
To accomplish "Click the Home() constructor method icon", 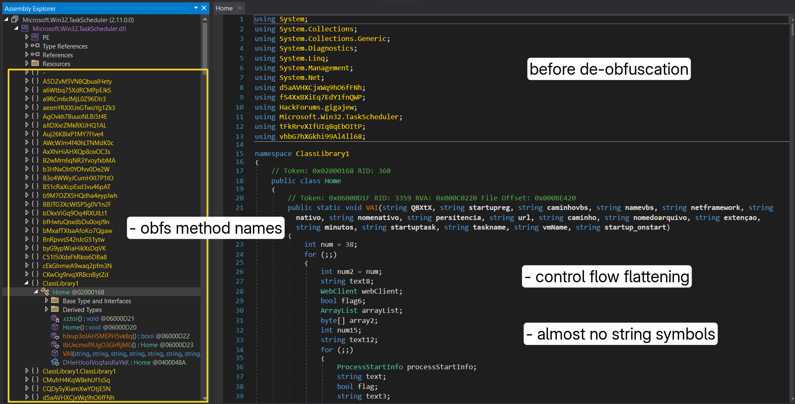I will point(55,327).
